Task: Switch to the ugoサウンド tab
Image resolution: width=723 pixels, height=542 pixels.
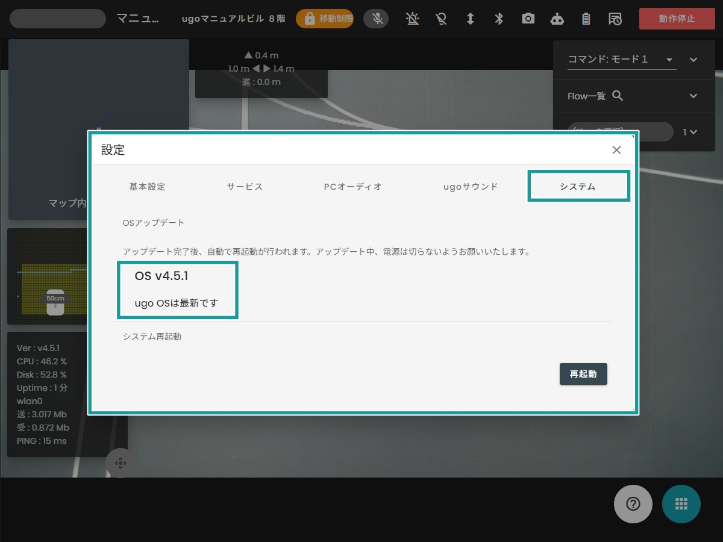Action: tap(471, 187)
